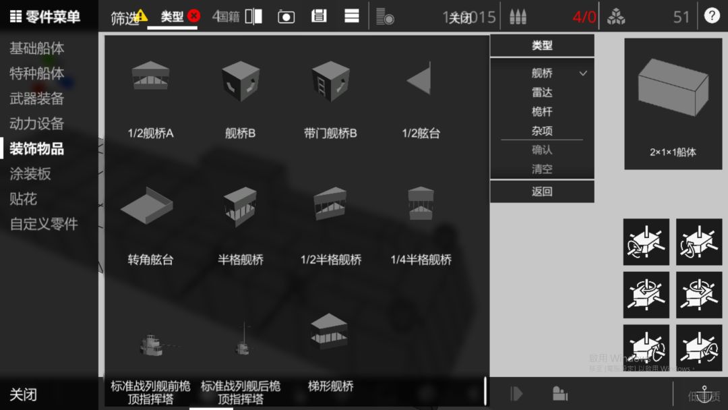Clear the 类型 filter with red X

pos(194,16)
